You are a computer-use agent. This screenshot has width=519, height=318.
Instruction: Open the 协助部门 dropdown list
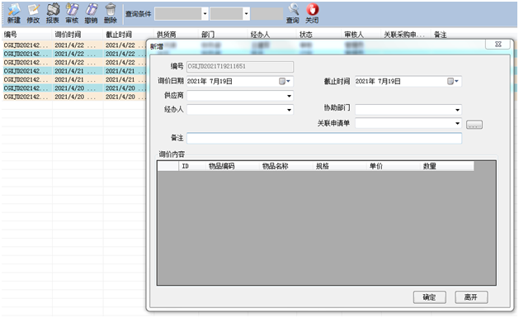[457, 110]
